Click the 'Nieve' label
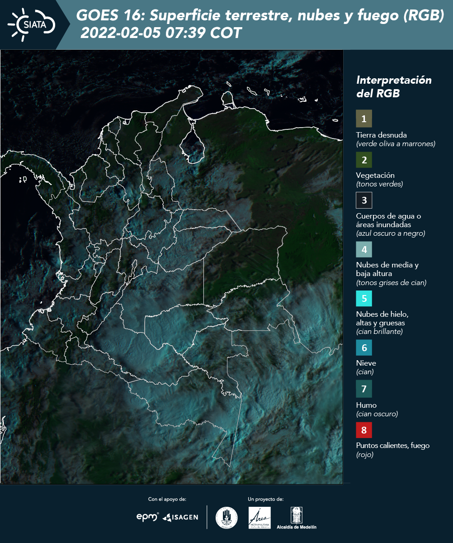Screen dimensions: 453x543 366,363
